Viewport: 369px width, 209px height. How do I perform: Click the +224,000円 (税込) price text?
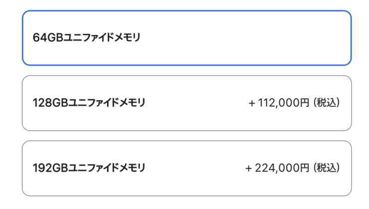click(x=293, y=168)
